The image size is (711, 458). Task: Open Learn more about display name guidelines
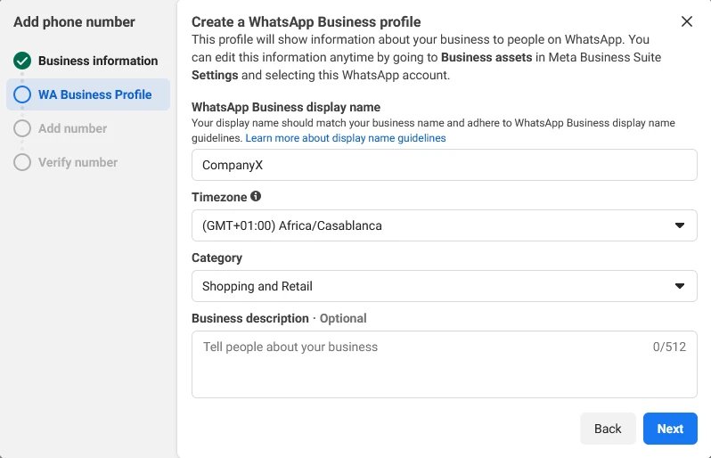pos(346,138)
